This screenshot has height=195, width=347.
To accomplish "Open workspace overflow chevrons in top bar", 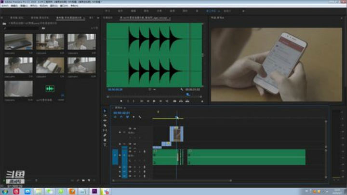I will [x=243, y=11].
